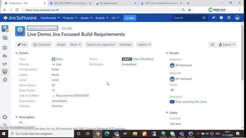
Task: Click Send to be Approved button
Action: coord(101,44)
